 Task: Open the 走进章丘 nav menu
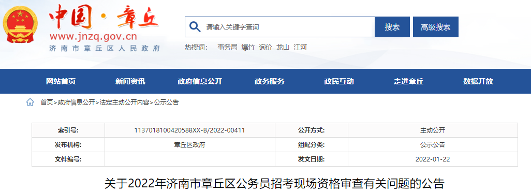click(408, 81)
